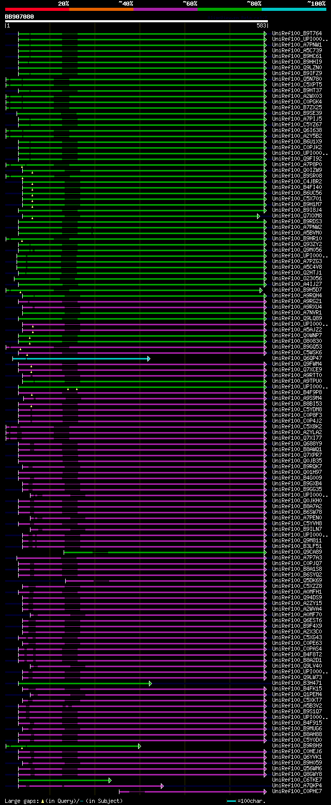Open hit UniRef100_C0PE63
This screenshot has width=331, height=805.
297,643
